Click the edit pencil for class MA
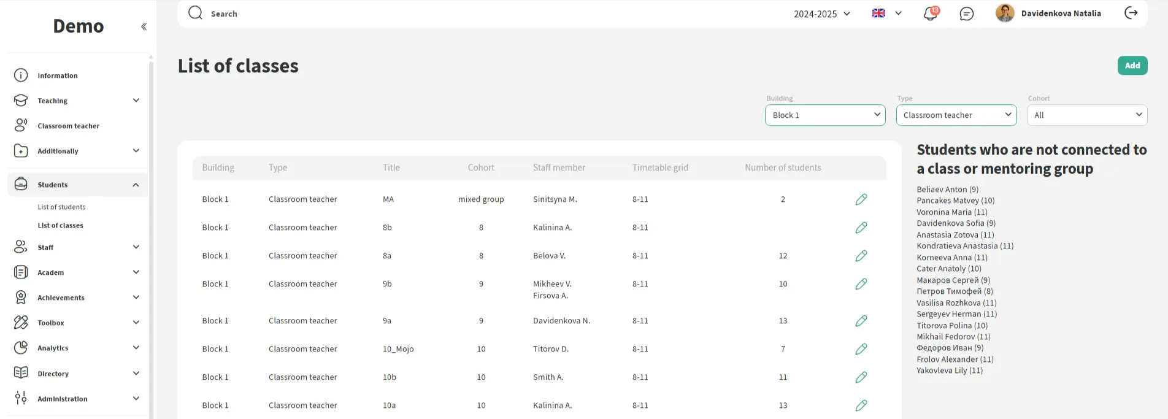 (x=861, y=199)
